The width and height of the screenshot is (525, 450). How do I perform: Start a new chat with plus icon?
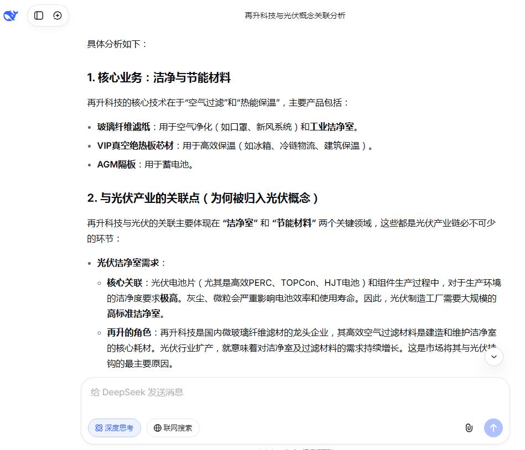tap(58, 15)
